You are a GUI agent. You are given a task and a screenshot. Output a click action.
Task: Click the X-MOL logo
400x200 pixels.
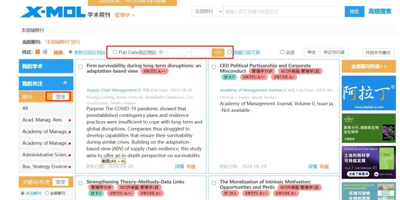[x=53, y=12]
